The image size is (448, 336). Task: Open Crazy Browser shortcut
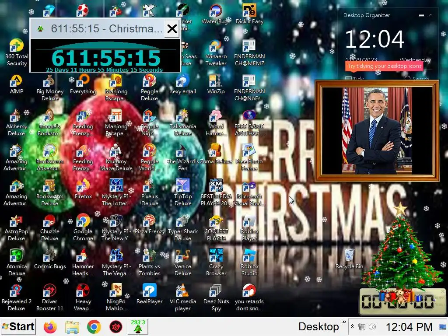pos(216,262)
